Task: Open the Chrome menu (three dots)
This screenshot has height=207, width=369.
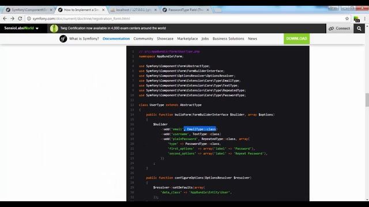Action: [365, 18]
